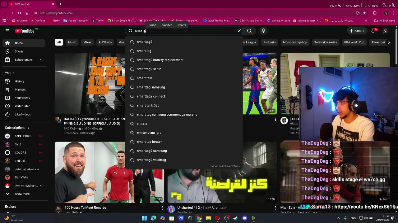This screenshot has width=398, height=223.
Task: Select 'smarttag2 connect' suggestion
Action: [x=184, y=96]
